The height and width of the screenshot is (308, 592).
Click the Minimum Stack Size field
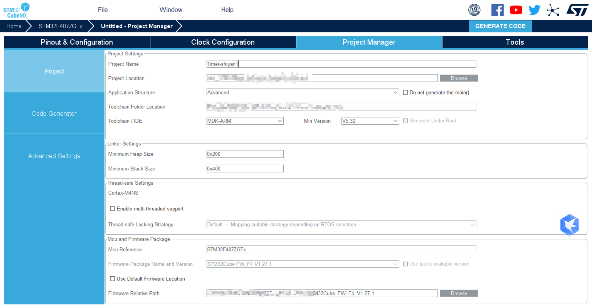tap(245, 169)
